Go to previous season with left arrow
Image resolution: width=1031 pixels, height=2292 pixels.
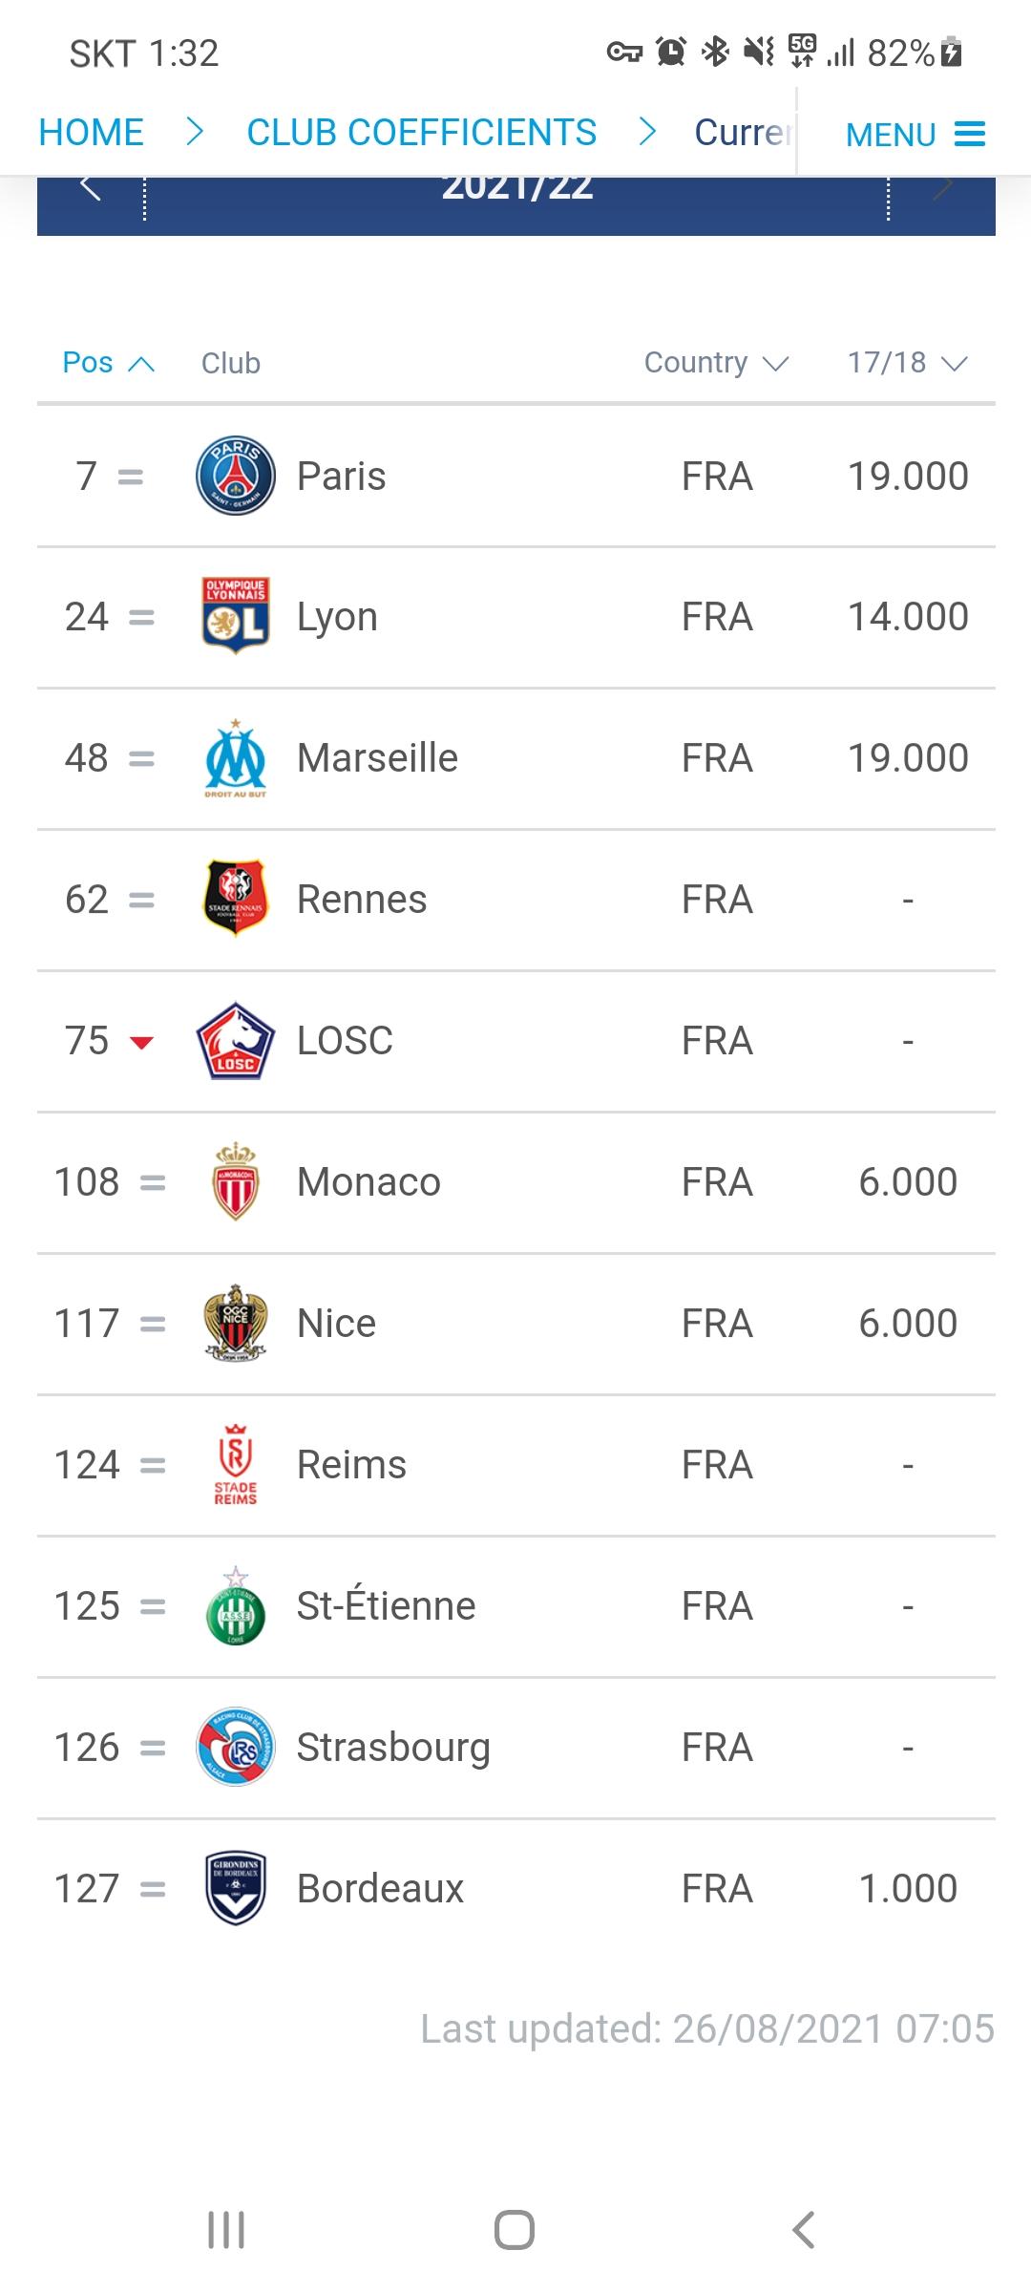pos(91,188)
